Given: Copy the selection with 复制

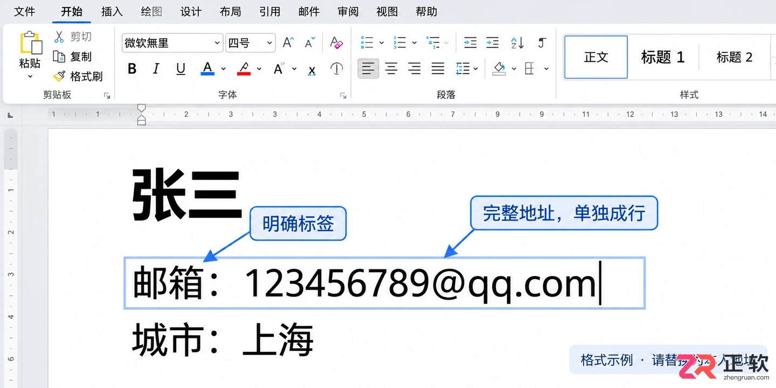Looking at the screenshot, I should pyautogui.click(x=73, y=57).
